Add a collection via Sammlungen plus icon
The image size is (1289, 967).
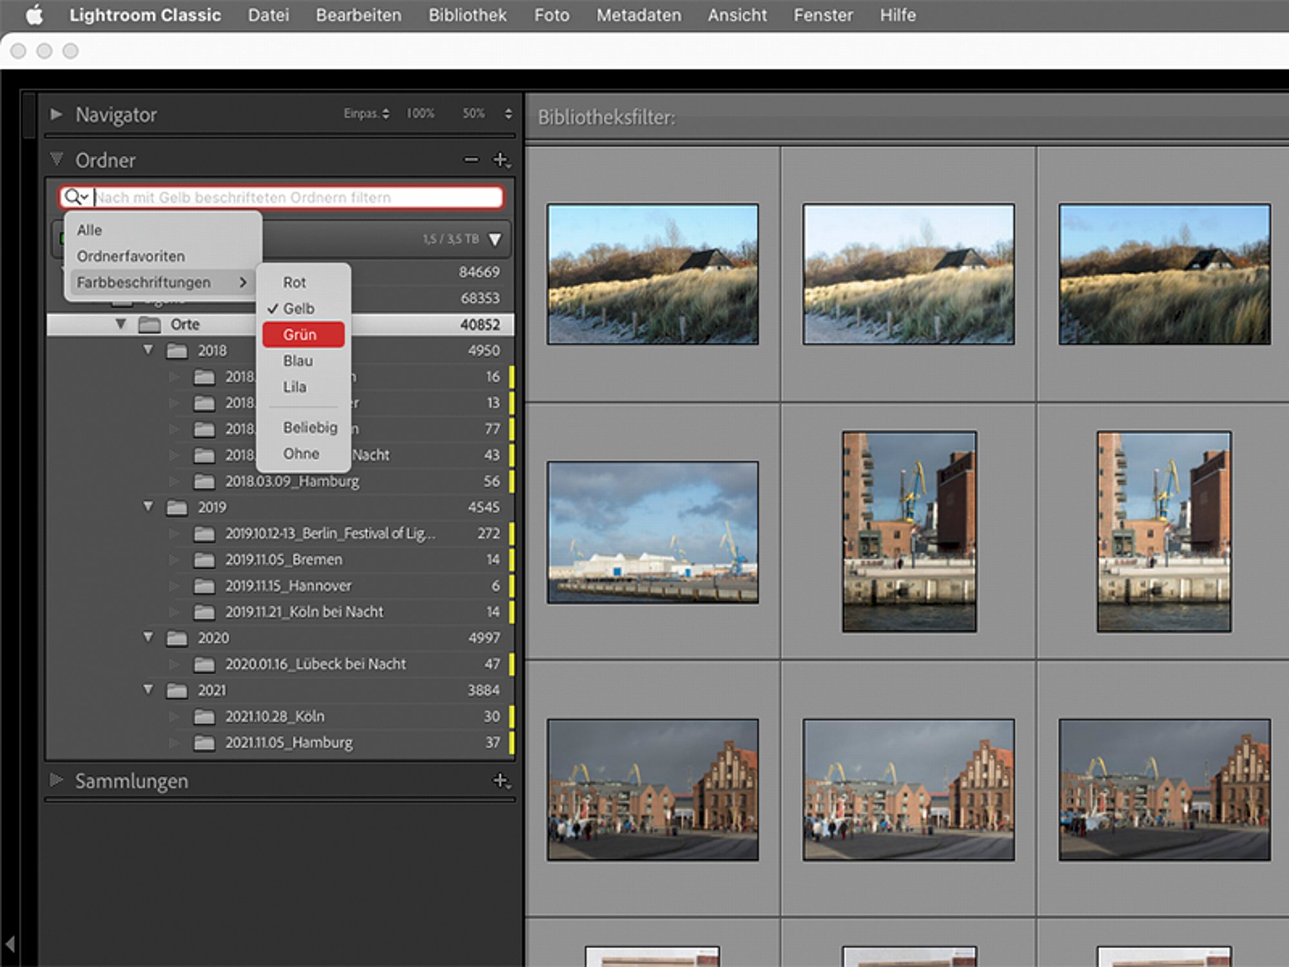pos(501,781)
